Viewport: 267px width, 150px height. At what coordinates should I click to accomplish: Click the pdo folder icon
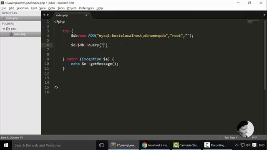pos(8,29)
